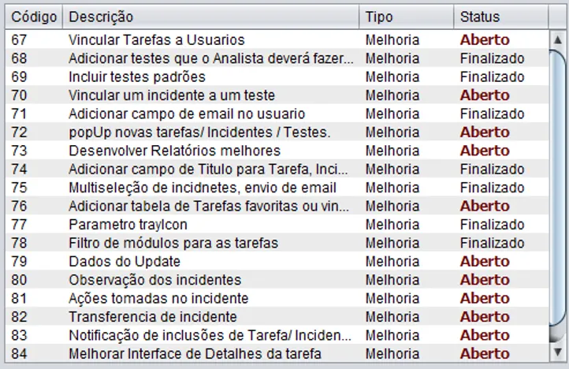Viewport: 569px width, 369px height.
Task: Select 'Vincular um incidente a um teste'
Action: 171,95
